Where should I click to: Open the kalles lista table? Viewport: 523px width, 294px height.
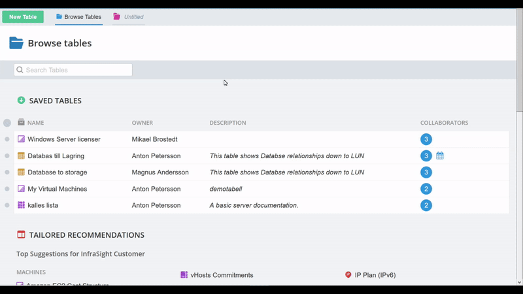pyautogui.click(x=43, y=205)
